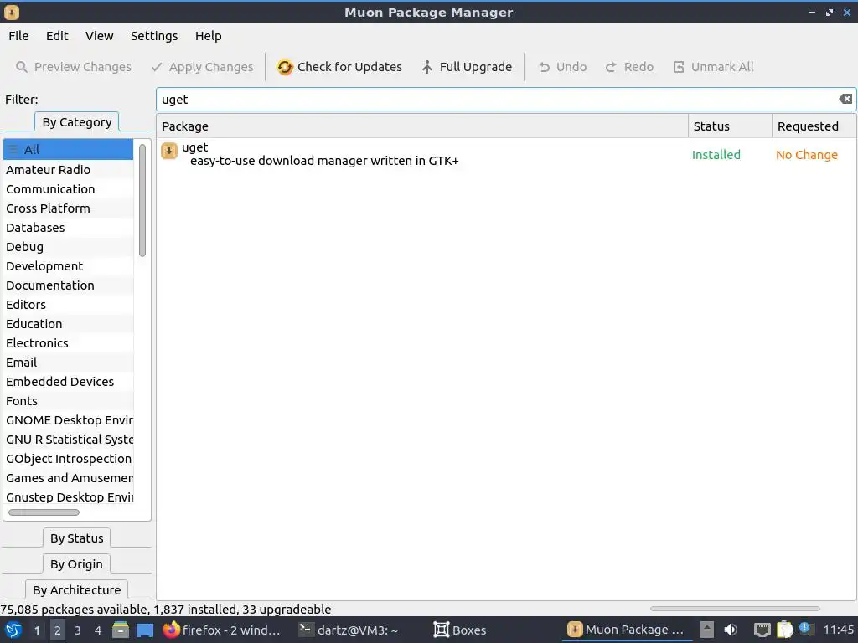
Task: Clear the filter text with the erase icon
Action: click(845, 99)
